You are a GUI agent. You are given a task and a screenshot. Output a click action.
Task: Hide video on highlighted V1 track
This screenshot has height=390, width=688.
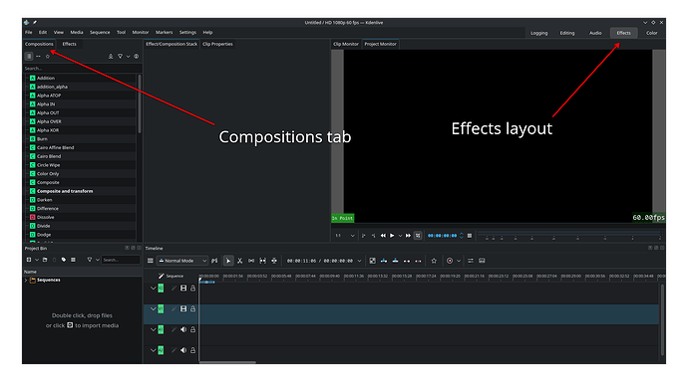183,308
